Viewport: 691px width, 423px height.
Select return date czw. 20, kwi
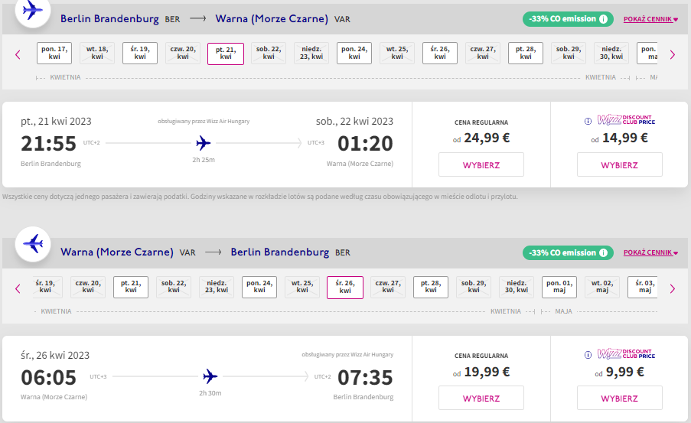(x=88, y=287)
